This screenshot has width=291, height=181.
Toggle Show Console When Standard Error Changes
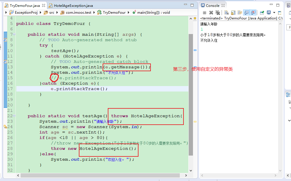click(x=253, y=12)
